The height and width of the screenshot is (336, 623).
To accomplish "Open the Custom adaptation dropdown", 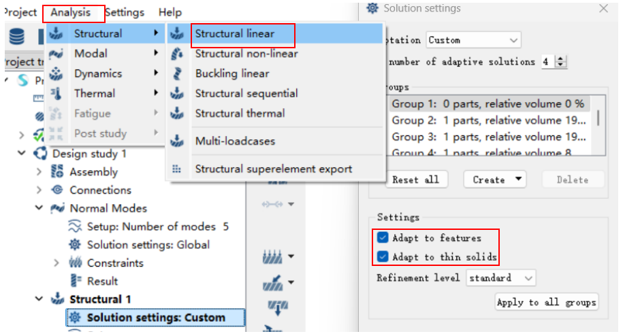I will pos(473,40).
